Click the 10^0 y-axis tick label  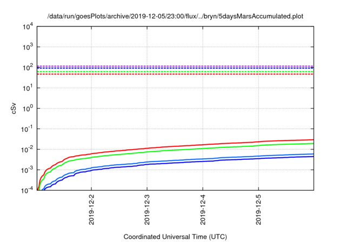point(28,109)
